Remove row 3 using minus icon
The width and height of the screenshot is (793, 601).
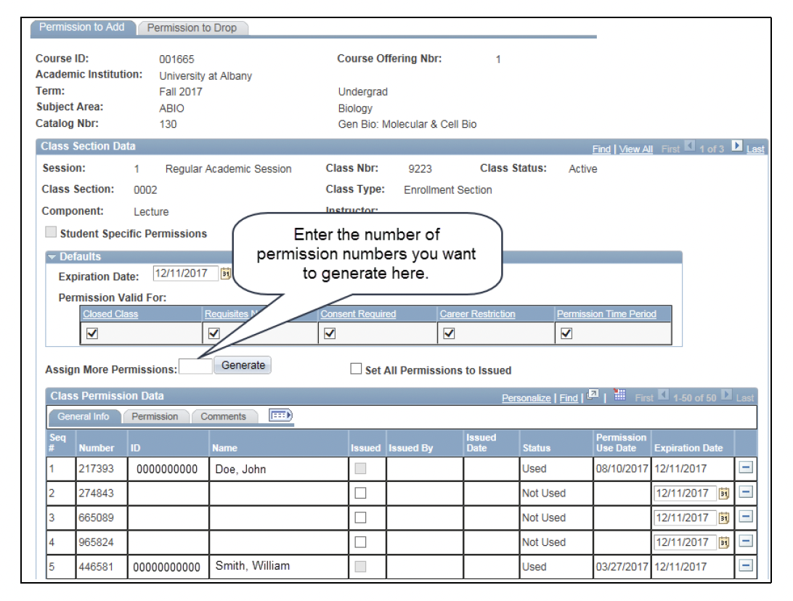point(745,518)
